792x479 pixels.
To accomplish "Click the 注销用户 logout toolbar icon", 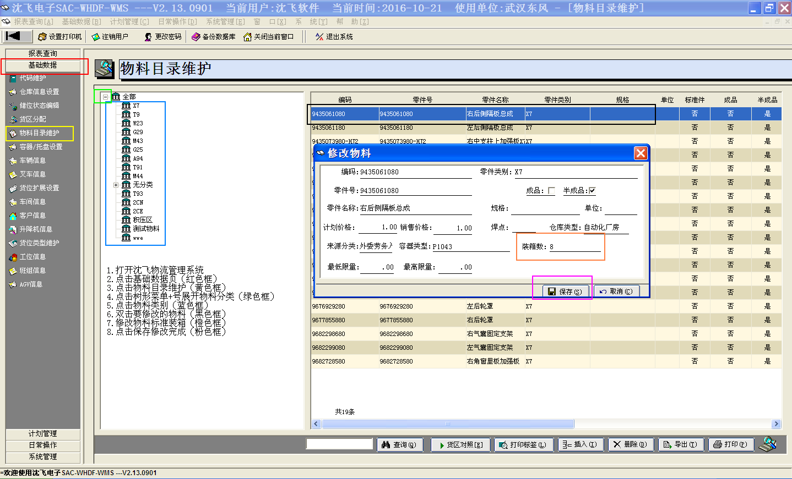I will pos(96,37).
